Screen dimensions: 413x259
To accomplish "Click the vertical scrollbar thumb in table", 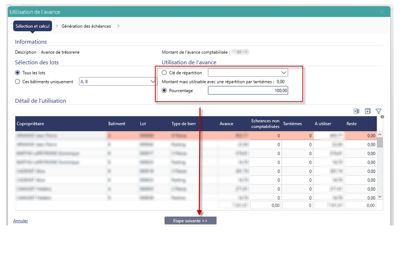I will (380, 142).
